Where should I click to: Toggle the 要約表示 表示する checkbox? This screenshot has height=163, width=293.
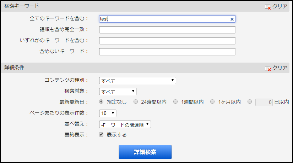(101, 135)
